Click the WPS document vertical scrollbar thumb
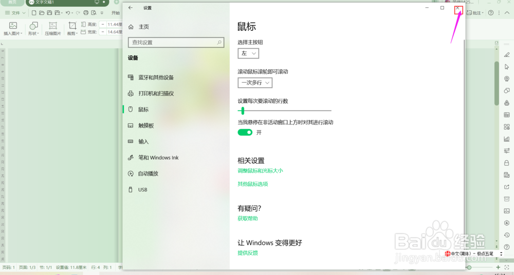514x275 pixels. pos(497,84)
